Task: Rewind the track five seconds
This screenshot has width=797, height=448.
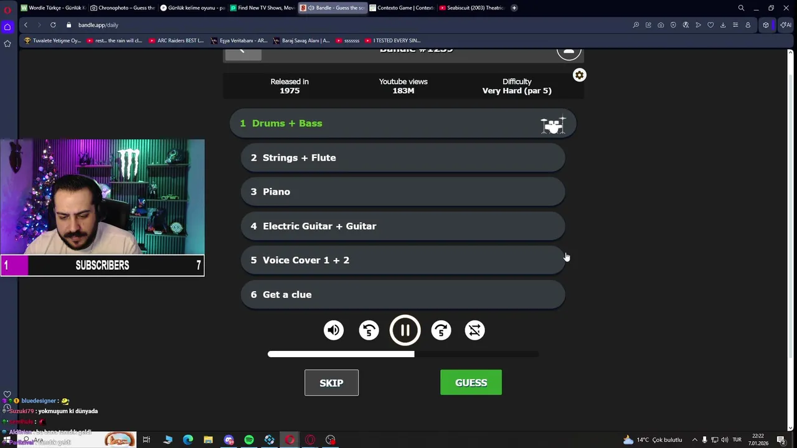Action: 369,330
